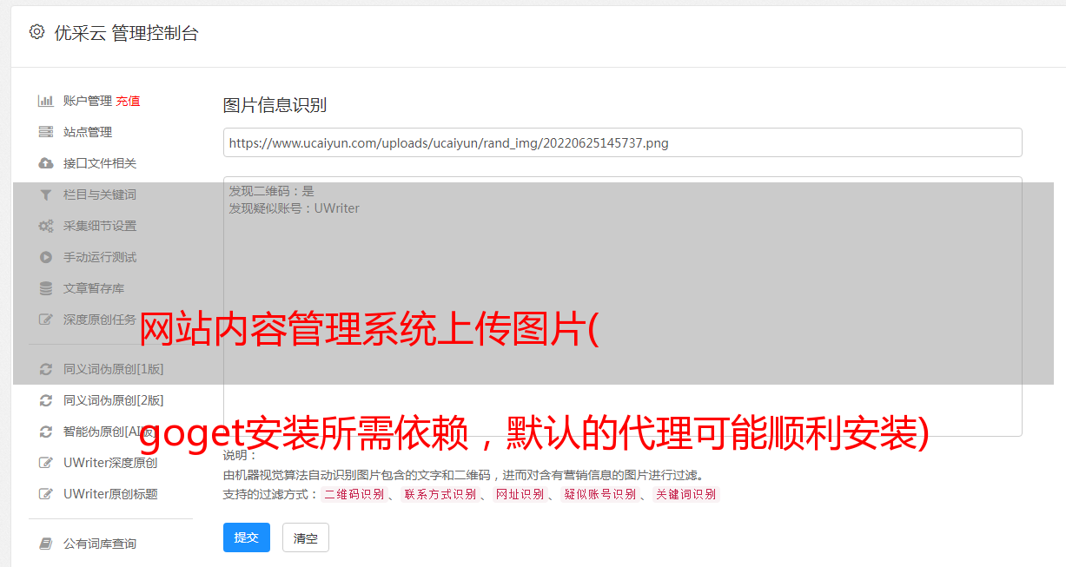Click the edit icon for UWriter深度创

pos(46,463)
